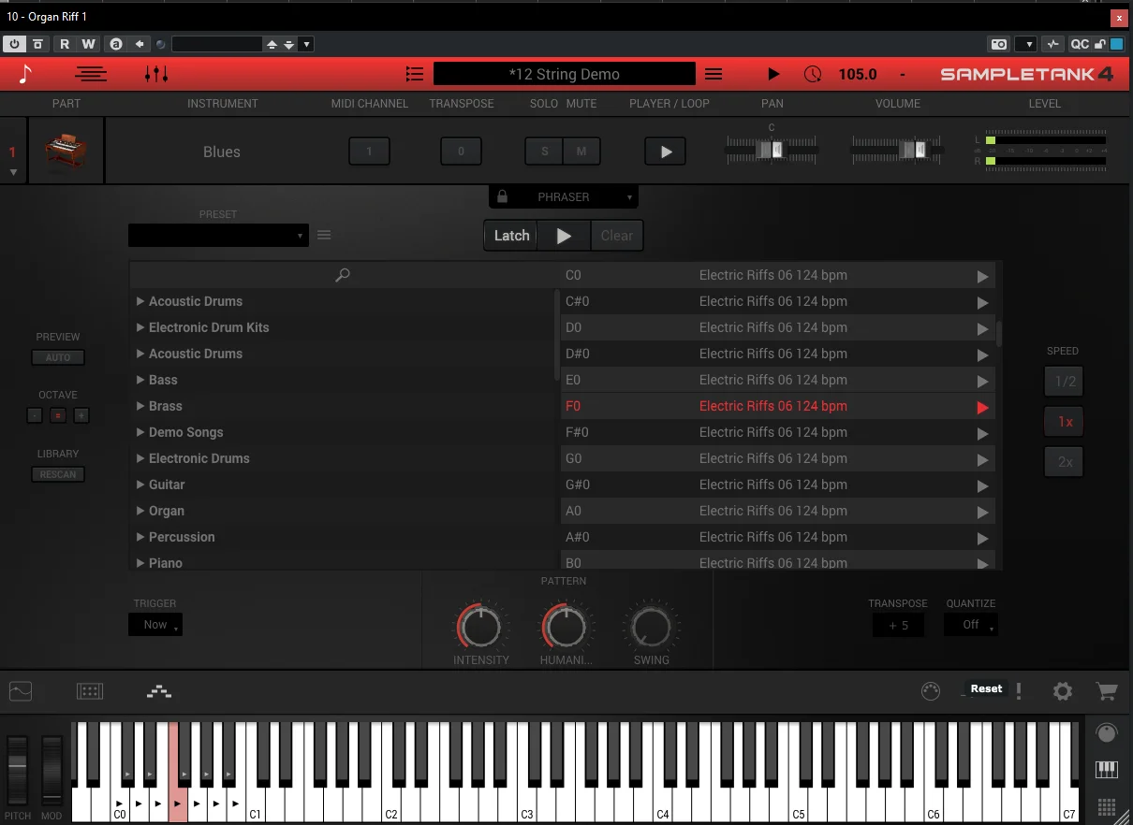Open the shopping cart store
The image size is (1133, 825).
(x=1107, y=691)
